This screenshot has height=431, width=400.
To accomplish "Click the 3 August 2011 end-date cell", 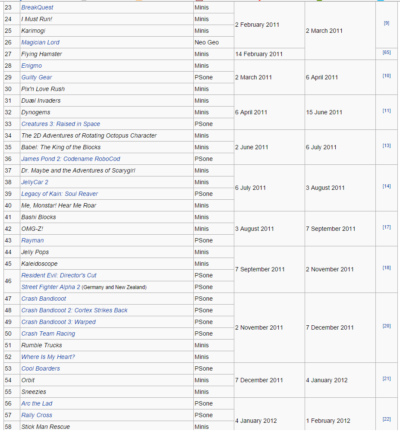I will [x=340, y=188].
